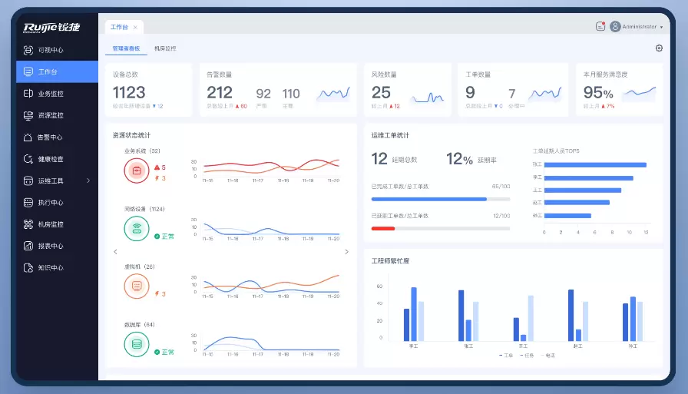Screen dimensions: 688x394
Task: Switch to the 机房监控 tab
Action: click(165, 48)
